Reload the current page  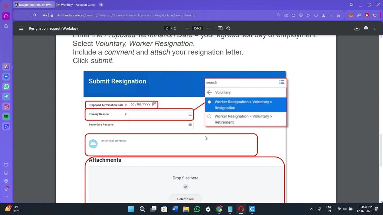pos(34,15)
